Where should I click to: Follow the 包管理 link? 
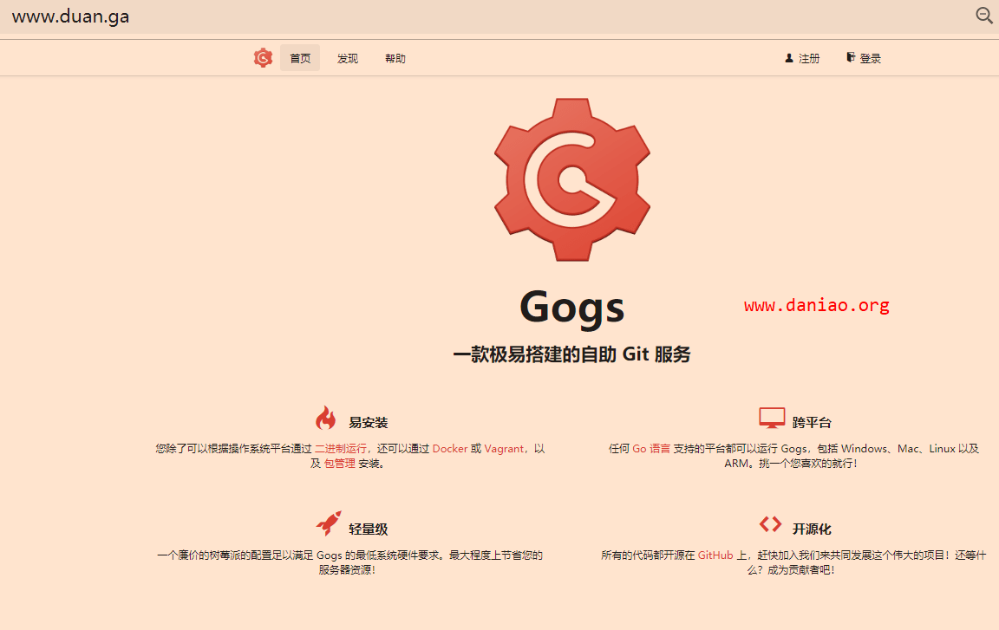pos(340,464)
